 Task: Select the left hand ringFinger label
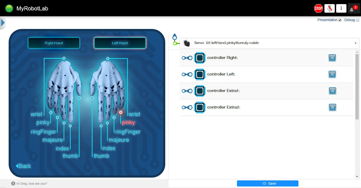[128, 132]
